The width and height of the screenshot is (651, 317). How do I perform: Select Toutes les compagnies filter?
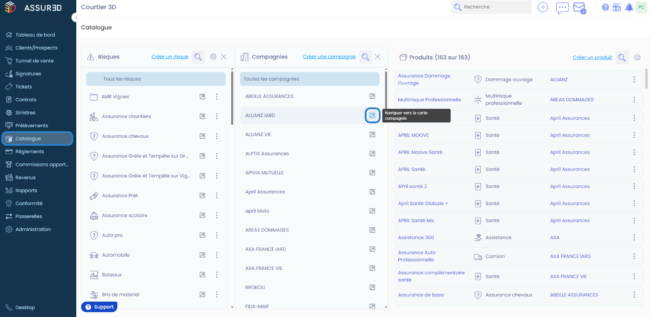tap(310, 79)
